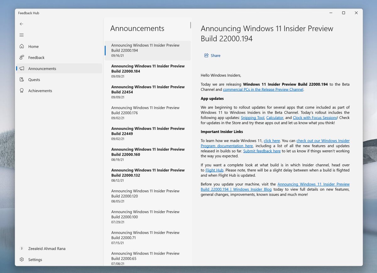Click the Feedback person icon in sidebar
Viewport: 377px width, 273px height.
pyautogui.click(x=22, y=57)
